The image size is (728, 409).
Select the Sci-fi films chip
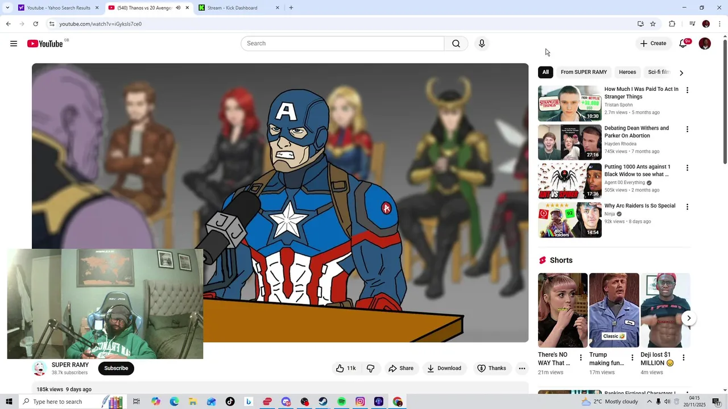pyautogui.click(x=659, y=72)
